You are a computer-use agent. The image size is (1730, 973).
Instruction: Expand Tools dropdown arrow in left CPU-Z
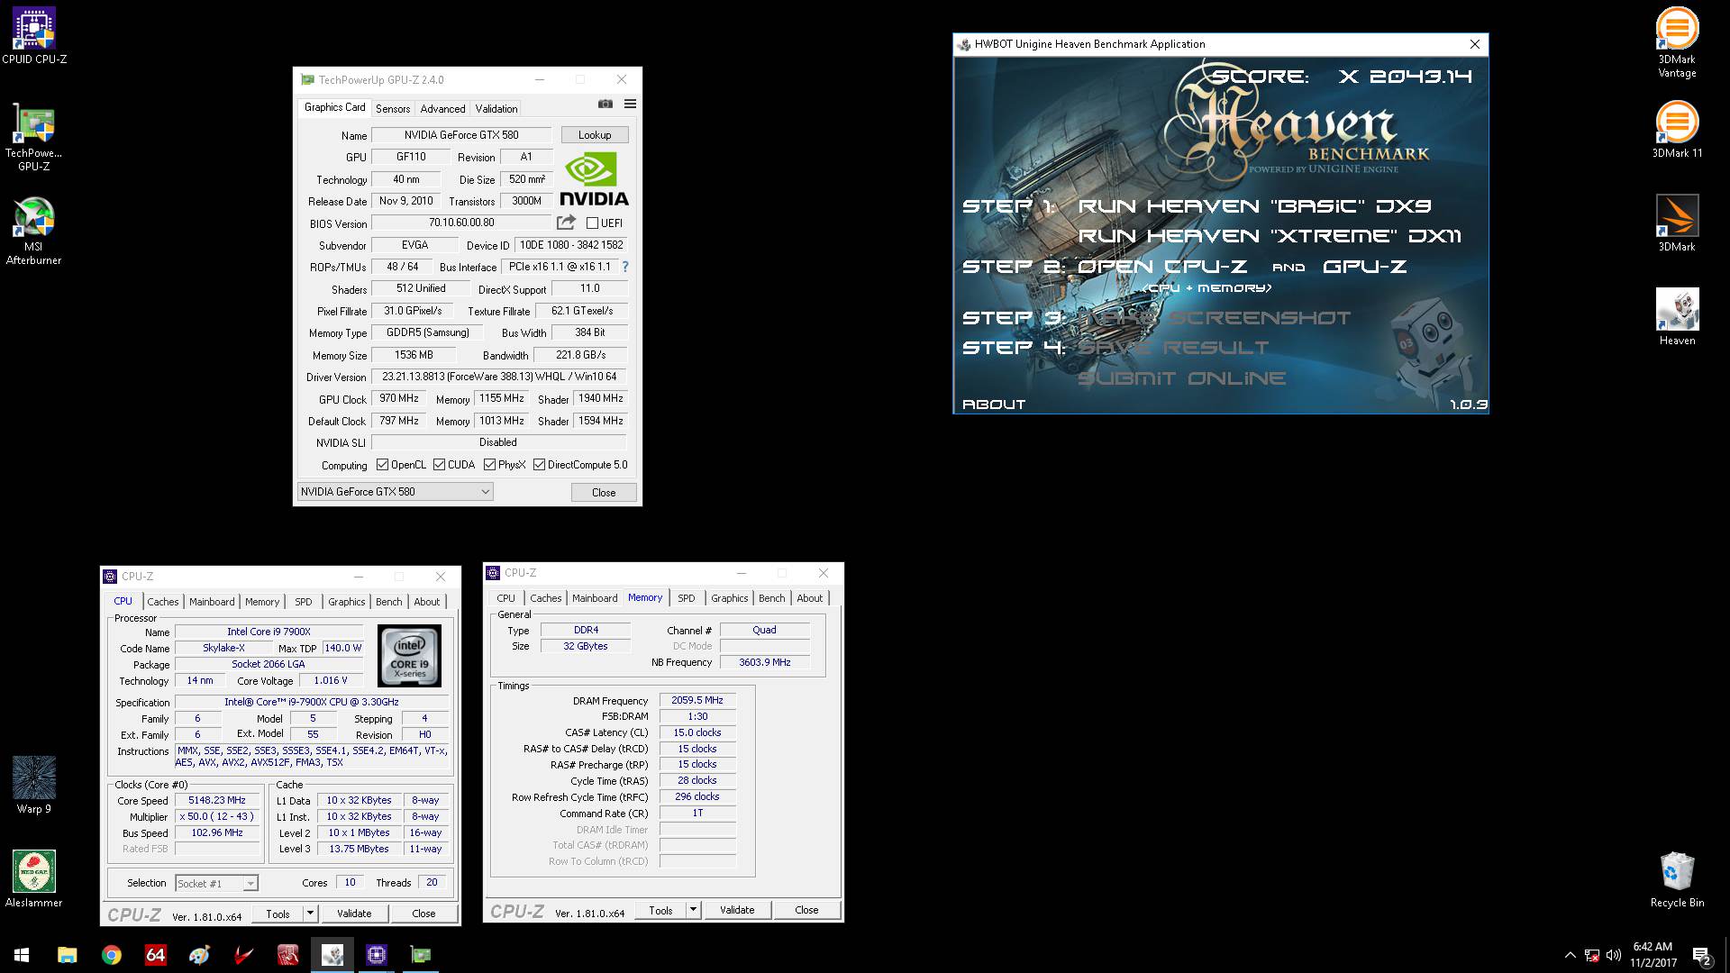tap(310, 914)
